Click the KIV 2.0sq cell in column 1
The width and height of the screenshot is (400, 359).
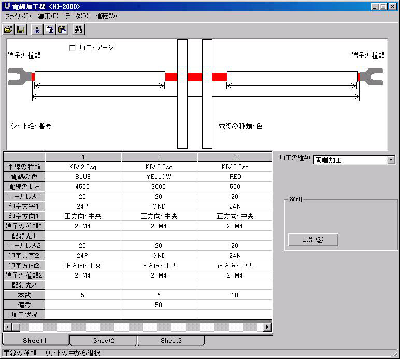point(83,167)
